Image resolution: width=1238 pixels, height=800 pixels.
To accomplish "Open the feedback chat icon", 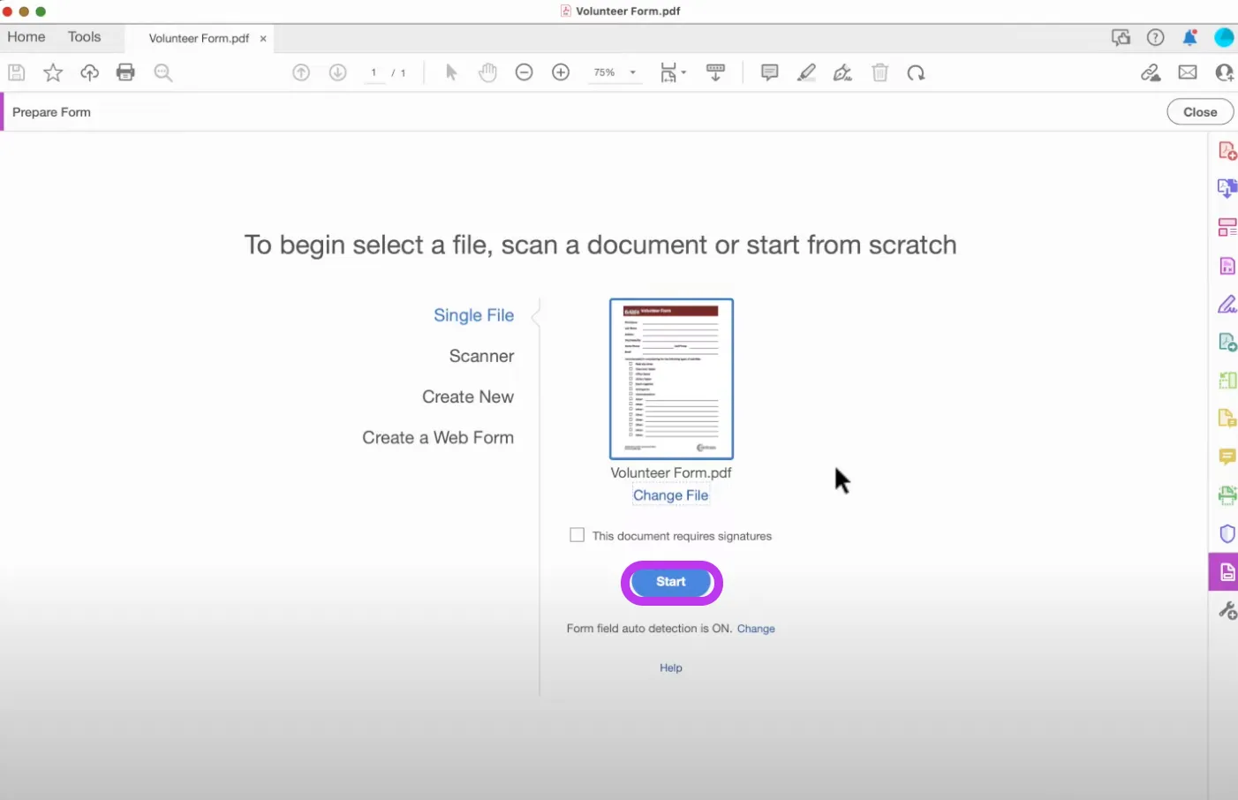I will coord(1121,37).
